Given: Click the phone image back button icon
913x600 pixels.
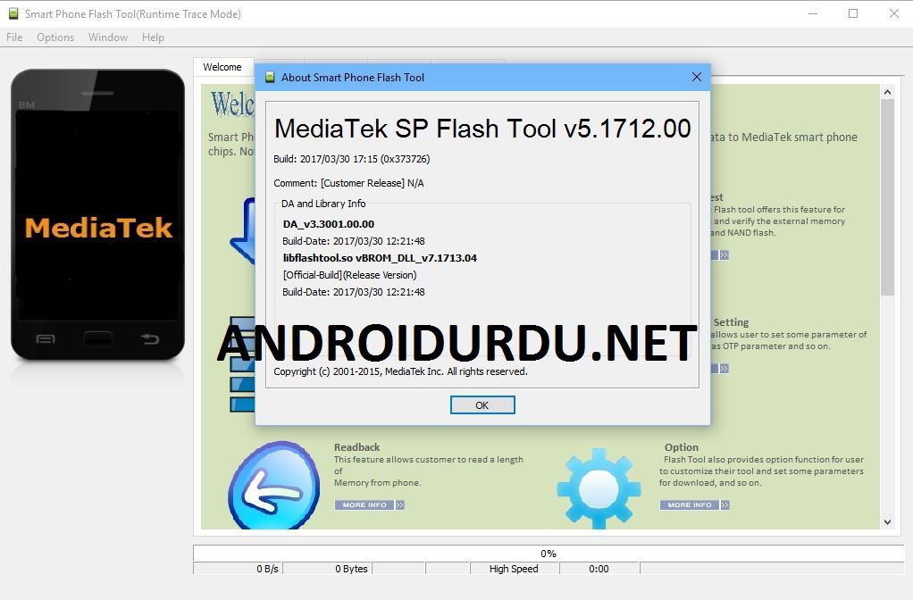Looking at the screenshot, I should (x=150, y=338).
